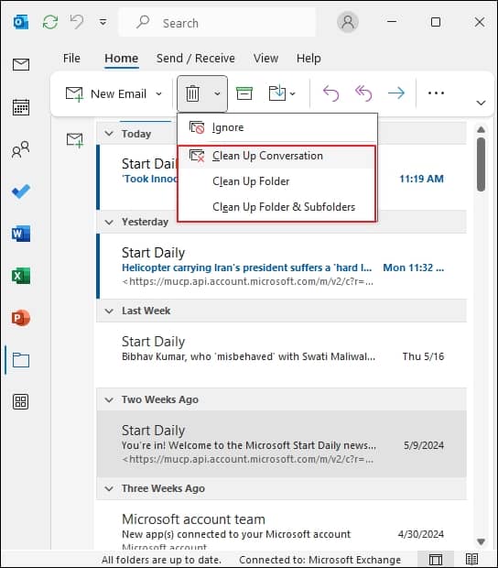Viewport: 498px width, 568px height.
Task: Click the Reply arrow icon
Action: pyautogui.click(x=330, y=93)
